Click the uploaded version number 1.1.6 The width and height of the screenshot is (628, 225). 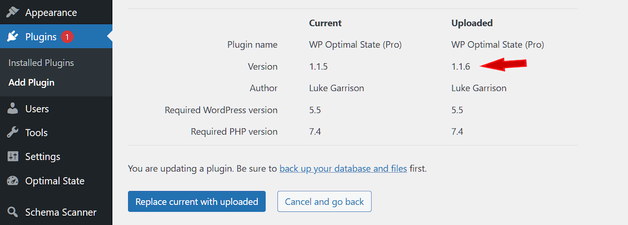461,66
